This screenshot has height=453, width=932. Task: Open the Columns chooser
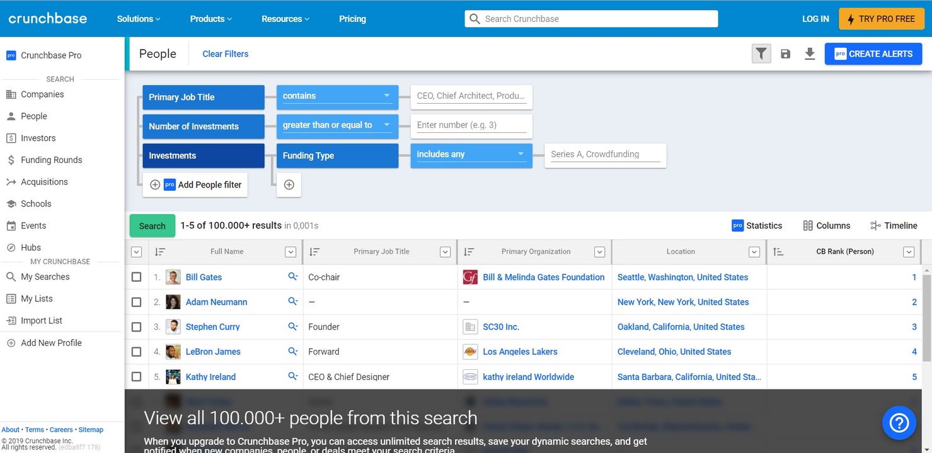[827, 226]
